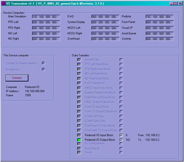Check the ND Right Data Block checkbox

(x=121, y=79)
